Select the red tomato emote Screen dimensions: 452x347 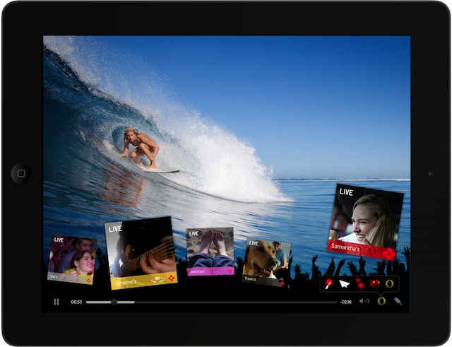pyautogui.click(x=375, y=284)
